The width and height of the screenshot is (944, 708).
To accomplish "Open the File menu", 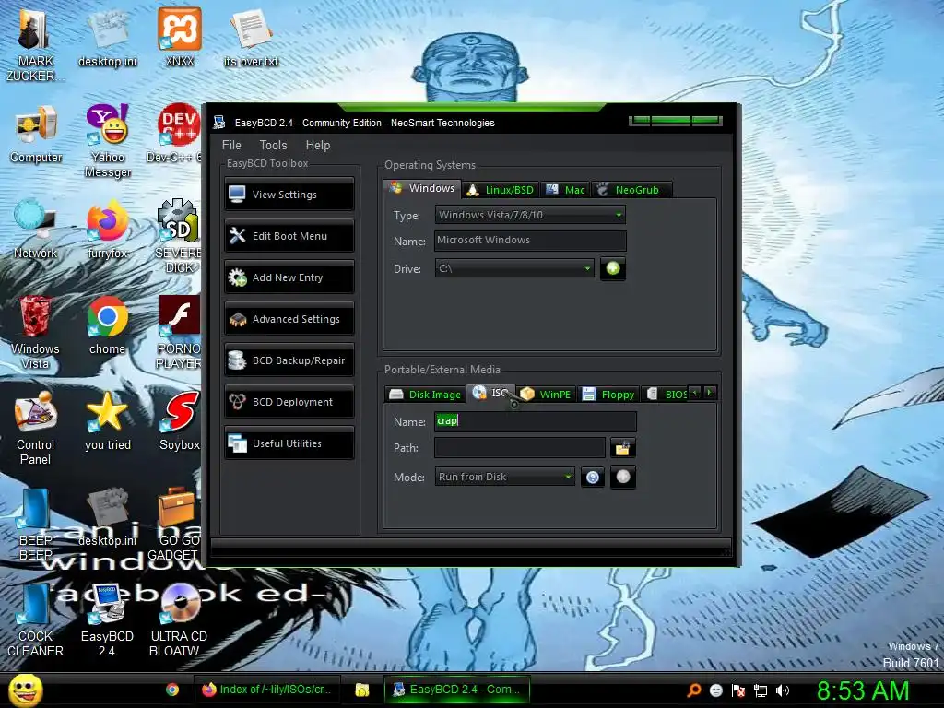I will [x=231, y=145].
